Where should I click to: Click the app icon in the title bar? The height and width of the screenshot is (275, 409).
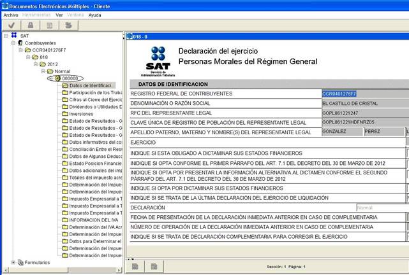click(5, 6)
